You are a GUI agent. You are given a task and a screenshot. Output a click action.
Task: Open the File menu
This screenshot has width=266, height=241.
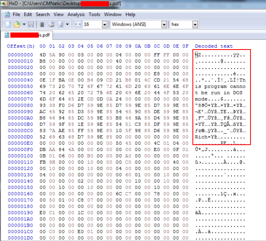click(x=16, y=15)
